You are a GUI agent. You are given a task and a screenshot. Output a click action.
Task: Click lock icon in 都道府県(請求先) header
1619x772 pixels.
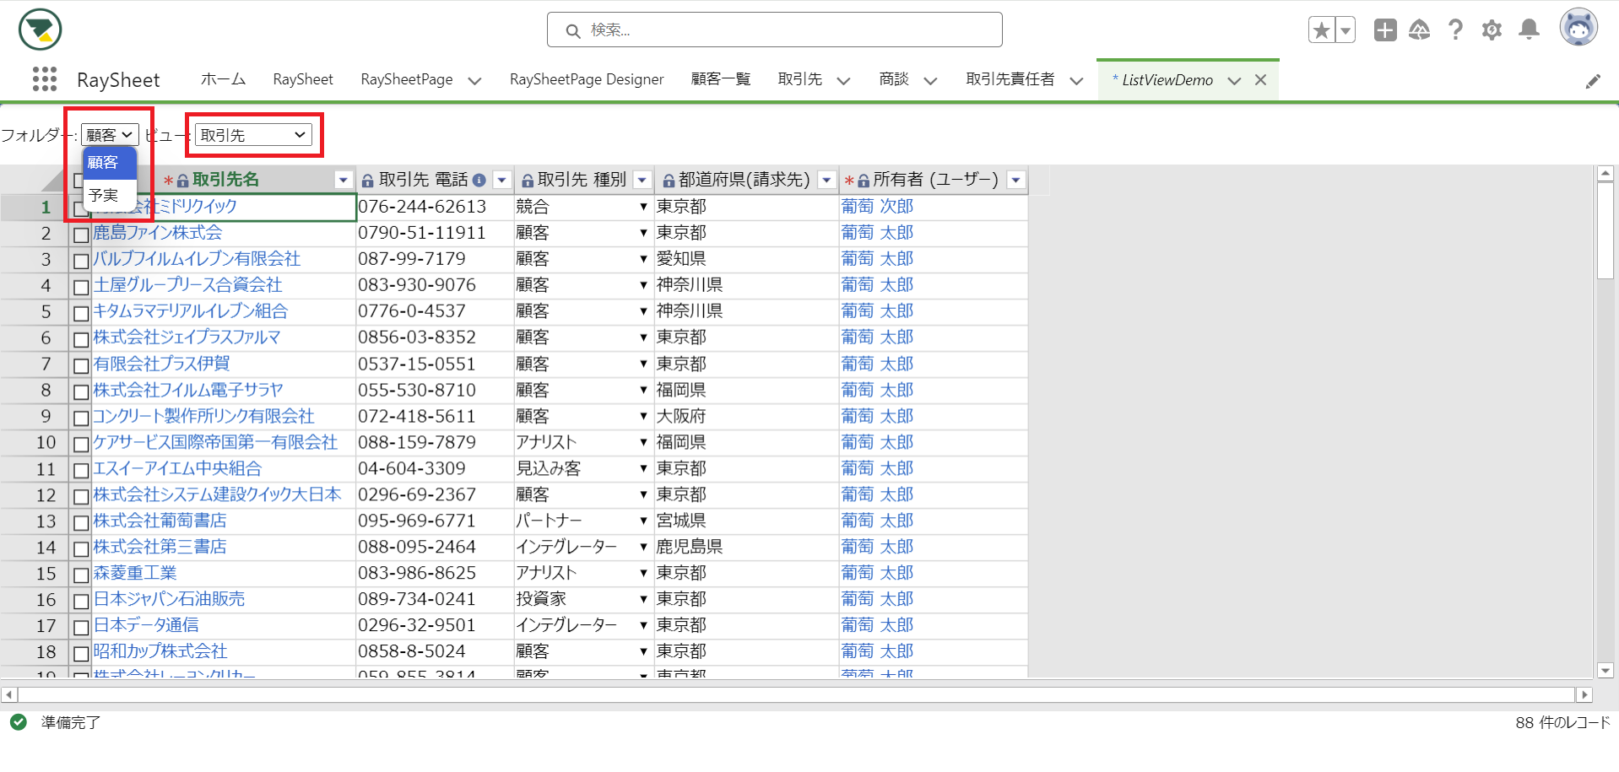point(669,181)
